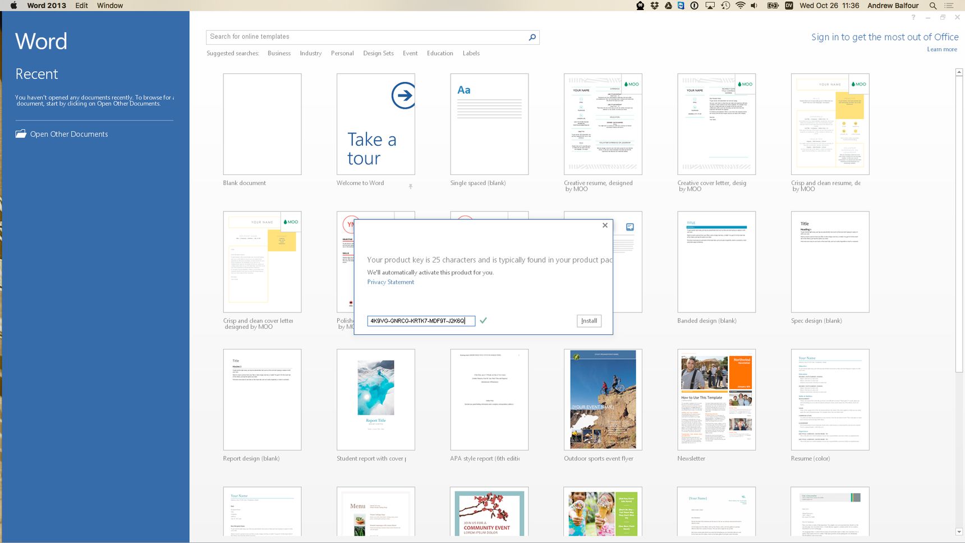Screen dimensions: 965x543
Task: Open Spotlight search icon
Action: point(933,6)
